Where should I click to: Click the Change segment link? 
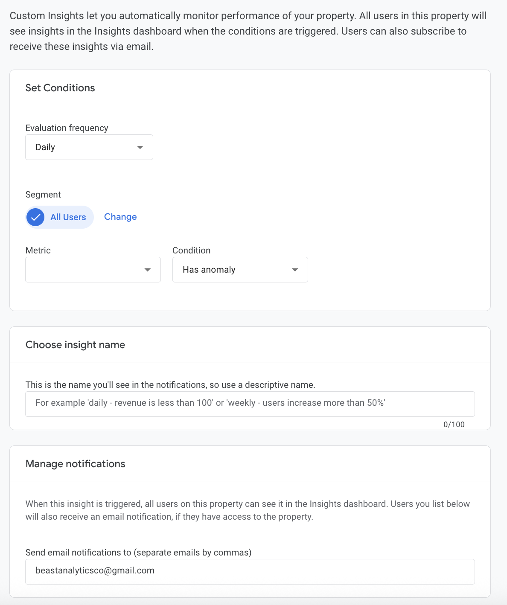pos(120,217)
